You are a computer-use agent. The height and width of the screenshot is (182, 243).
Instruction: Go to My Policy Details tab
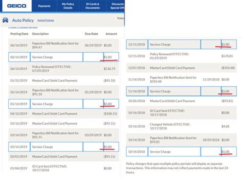[68, 6]
